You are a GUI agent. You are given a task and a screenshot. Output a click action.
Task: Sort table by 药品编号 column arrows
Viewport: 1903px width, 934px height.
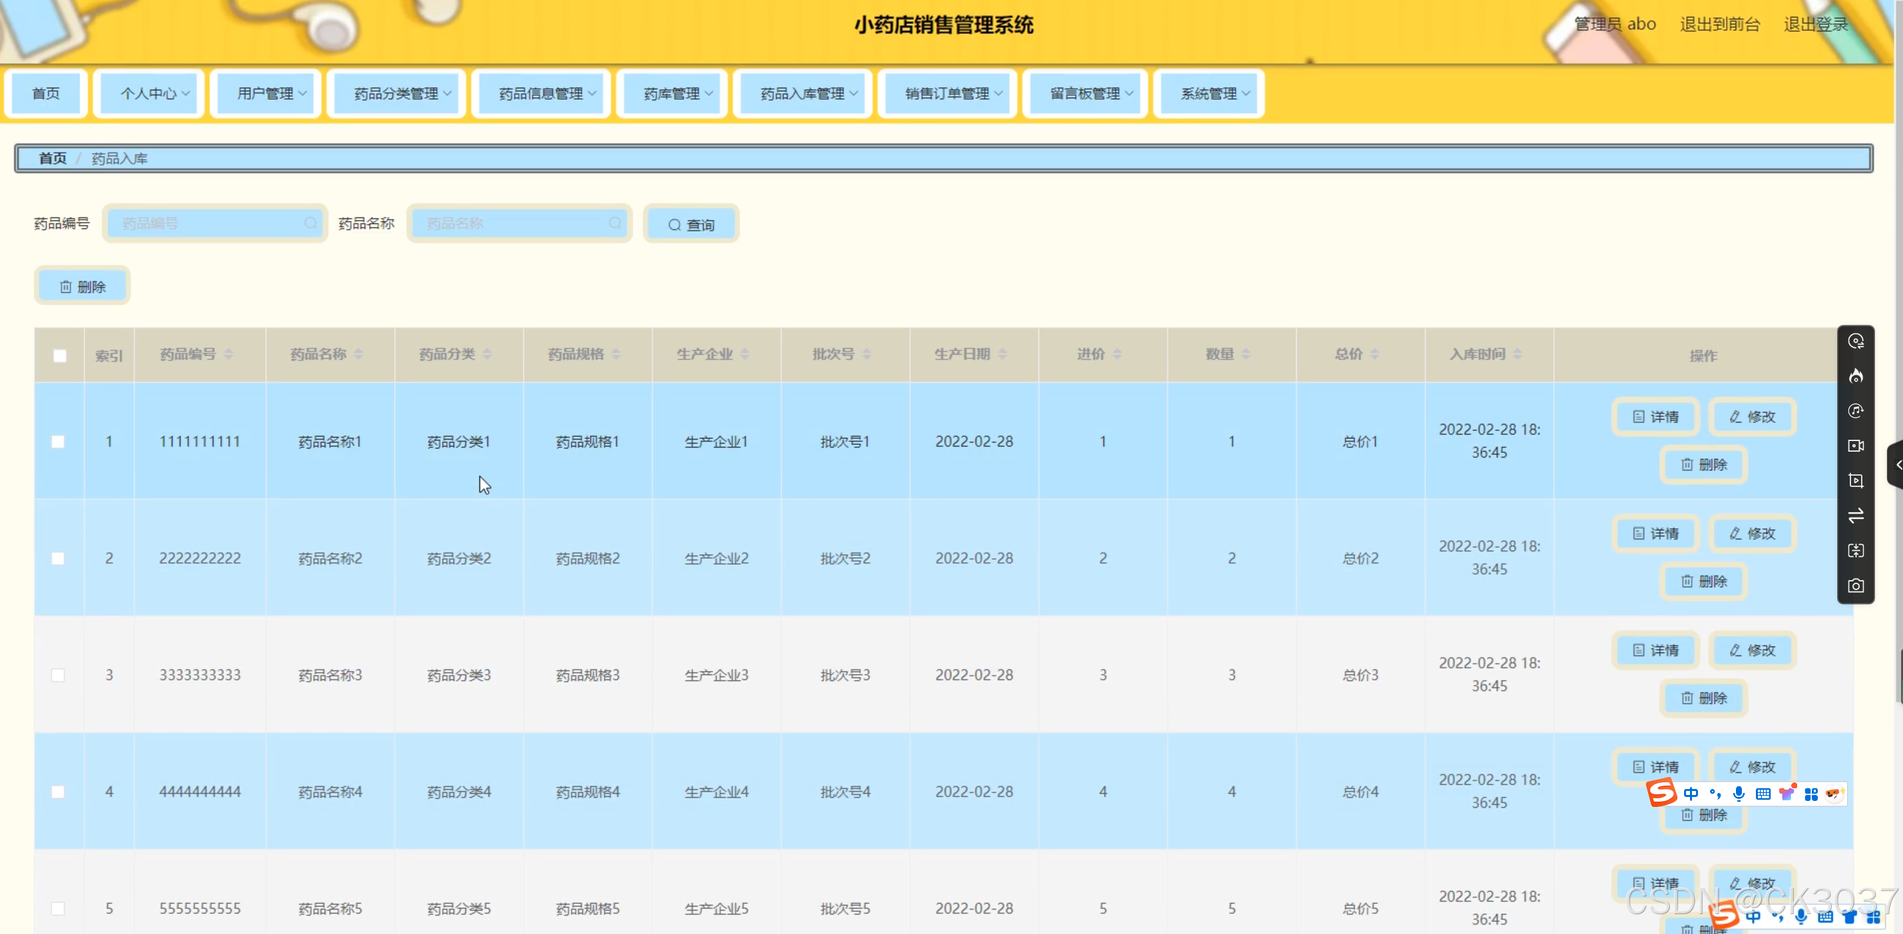pyautogui.click(x=228, y=355)
